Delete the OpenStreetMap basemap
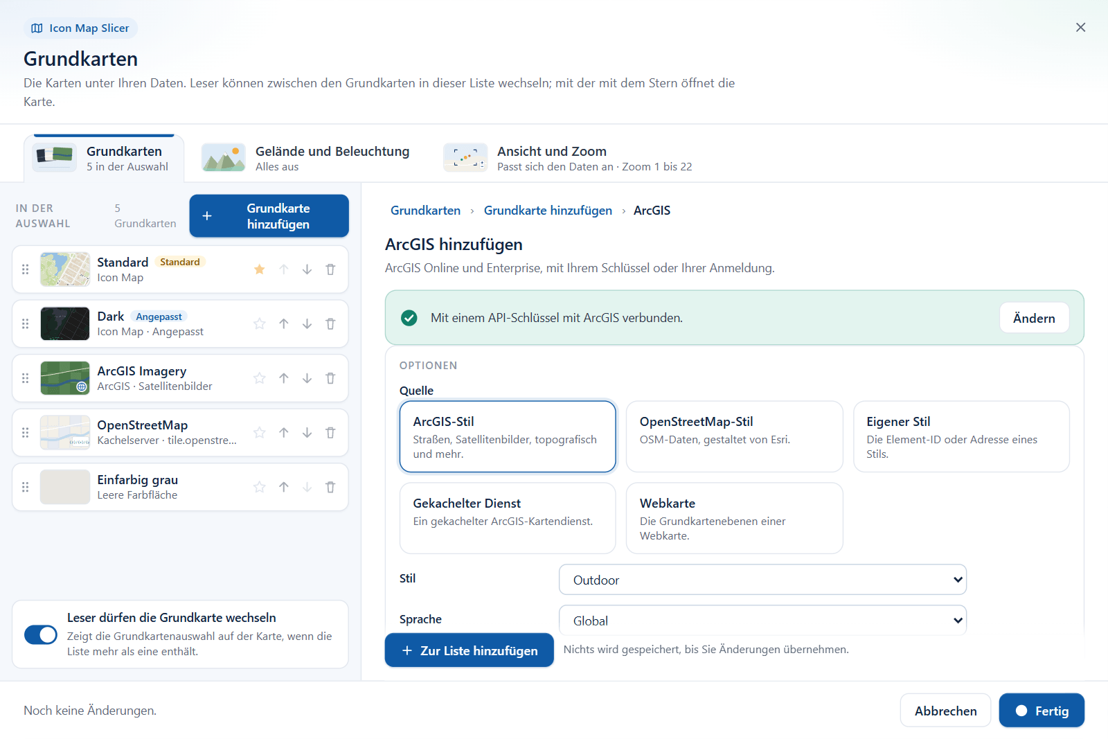Image resolution: width=1108 pixels, height=739 pixels. tap(330, 432)
